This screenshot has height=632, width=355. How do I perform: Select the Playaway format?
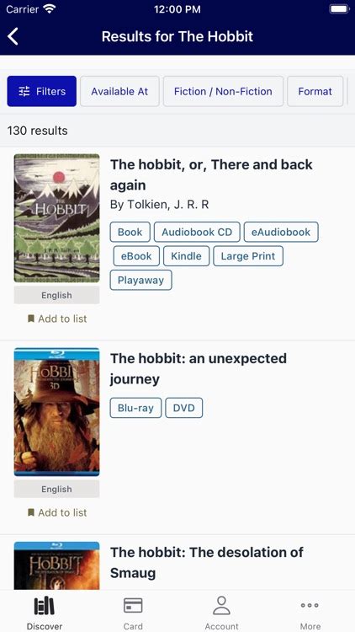[x=140, y=280]
